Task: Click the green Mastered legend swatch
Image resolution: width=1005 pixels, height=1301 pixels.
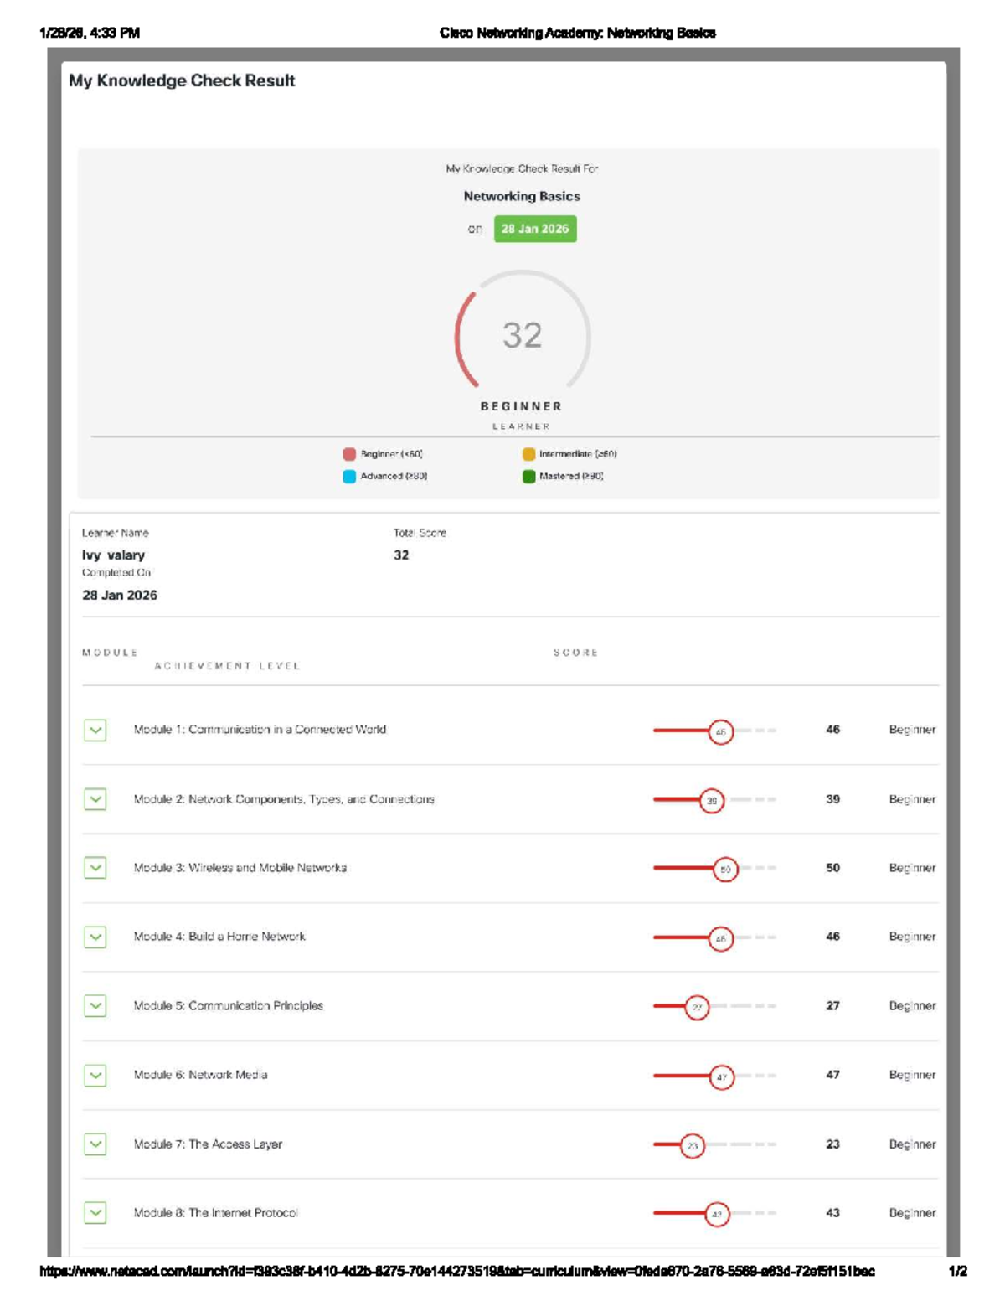Action: [528, 477]
